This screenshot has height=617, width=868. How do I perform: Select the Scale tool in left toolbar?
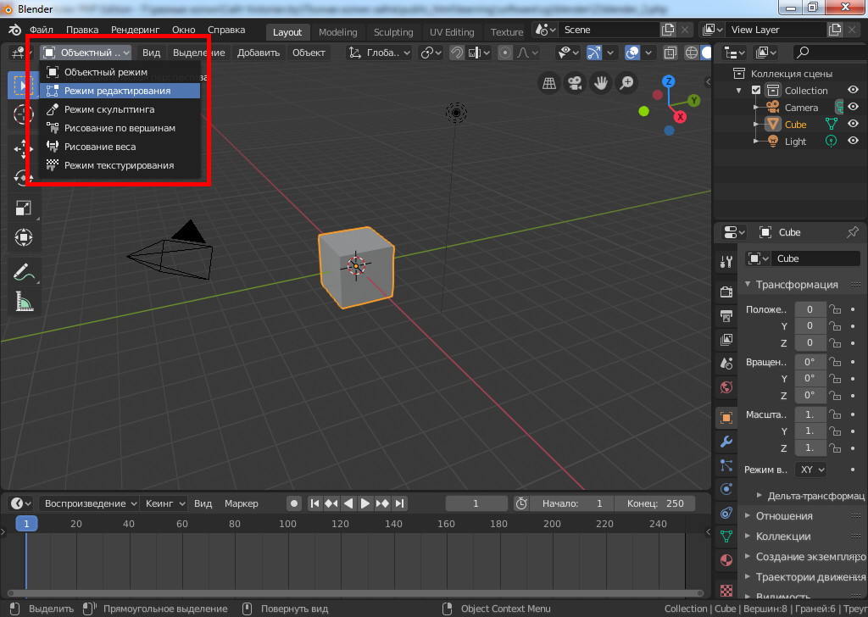pos(23,208)
